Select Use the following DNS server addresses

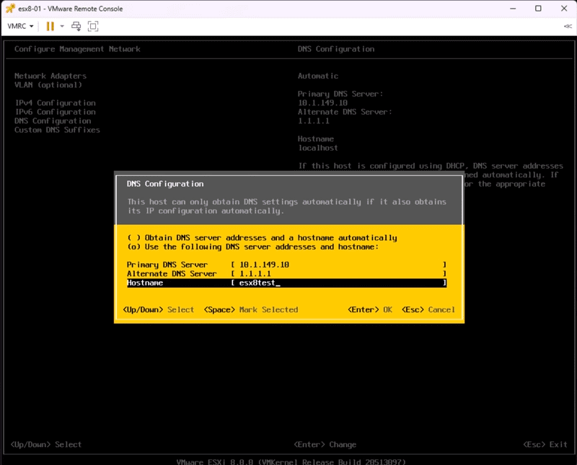(252, 247)
